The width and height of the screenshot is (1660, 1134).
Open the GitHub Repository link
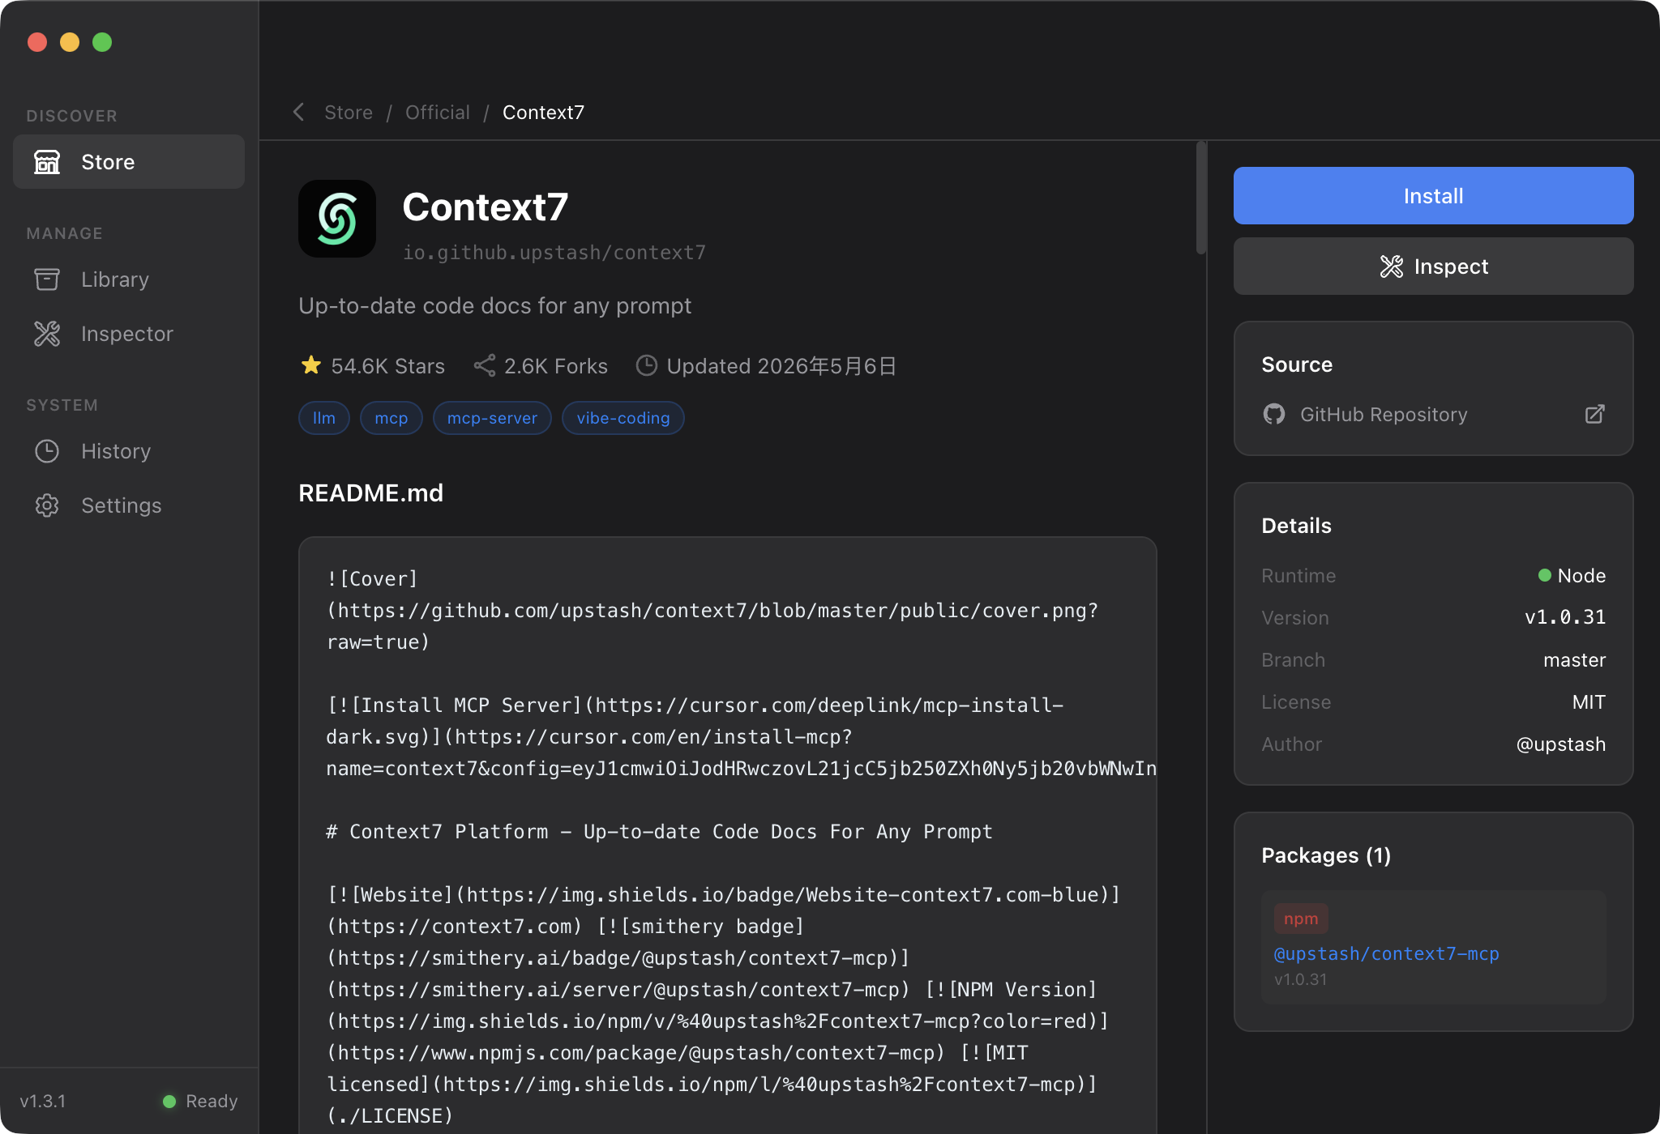(x=1433, y=414)
